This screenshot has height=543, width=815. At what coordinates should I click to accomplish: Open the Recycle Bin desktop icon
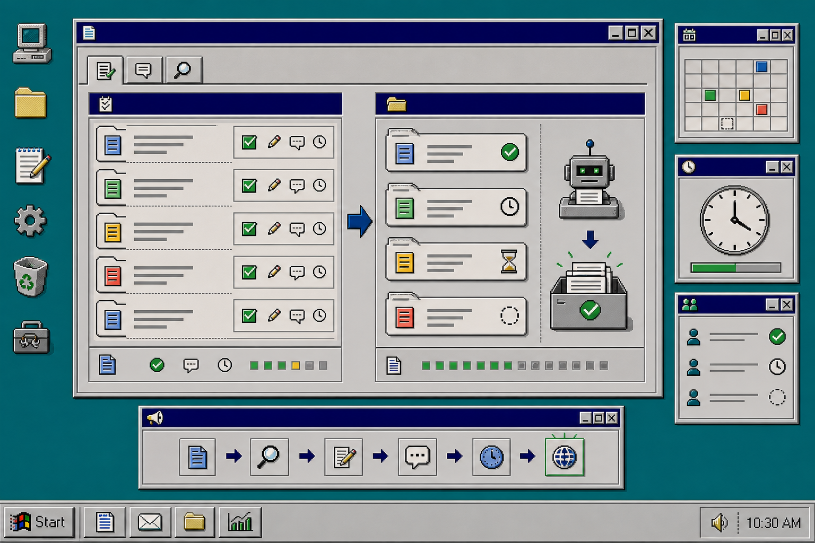pyautogui.click(x=30, y=277)
